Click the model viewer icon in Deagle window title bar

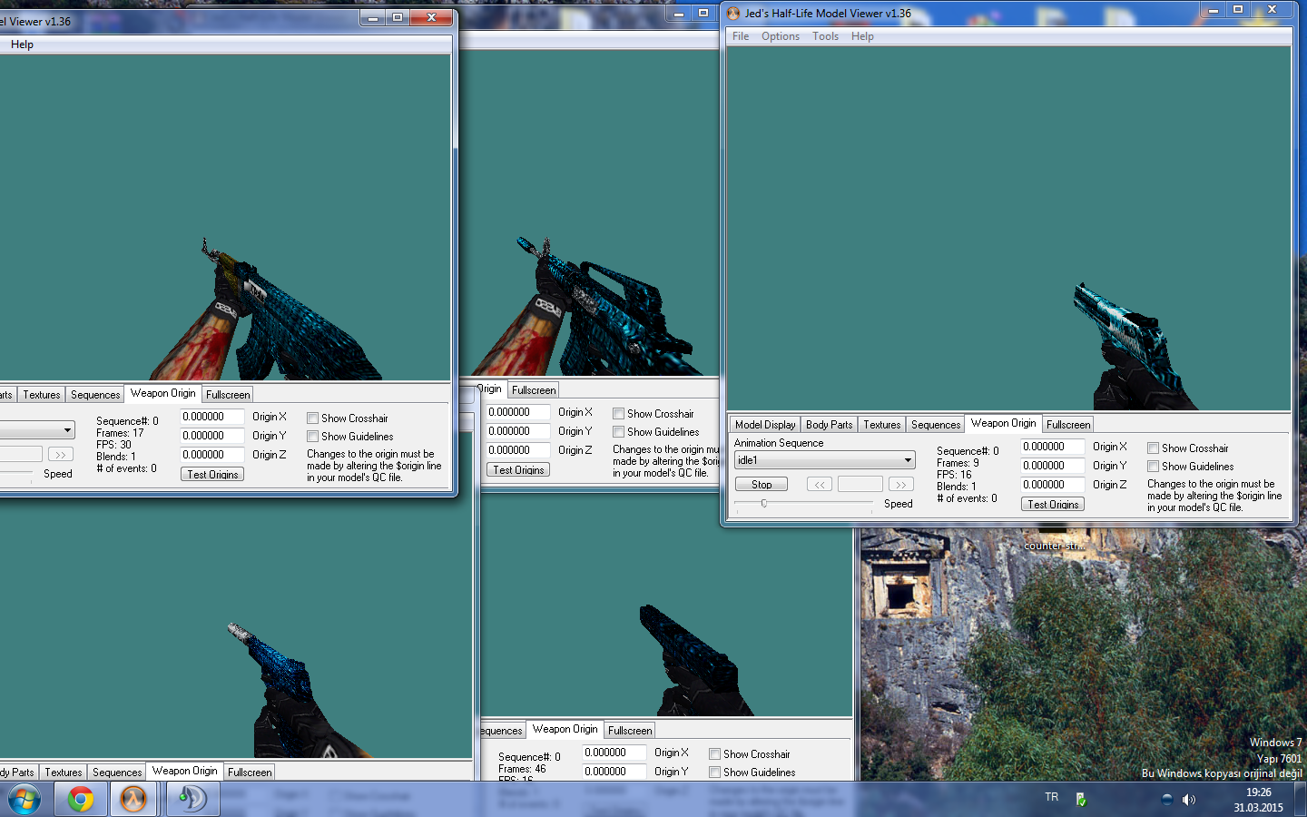point(733,14)
